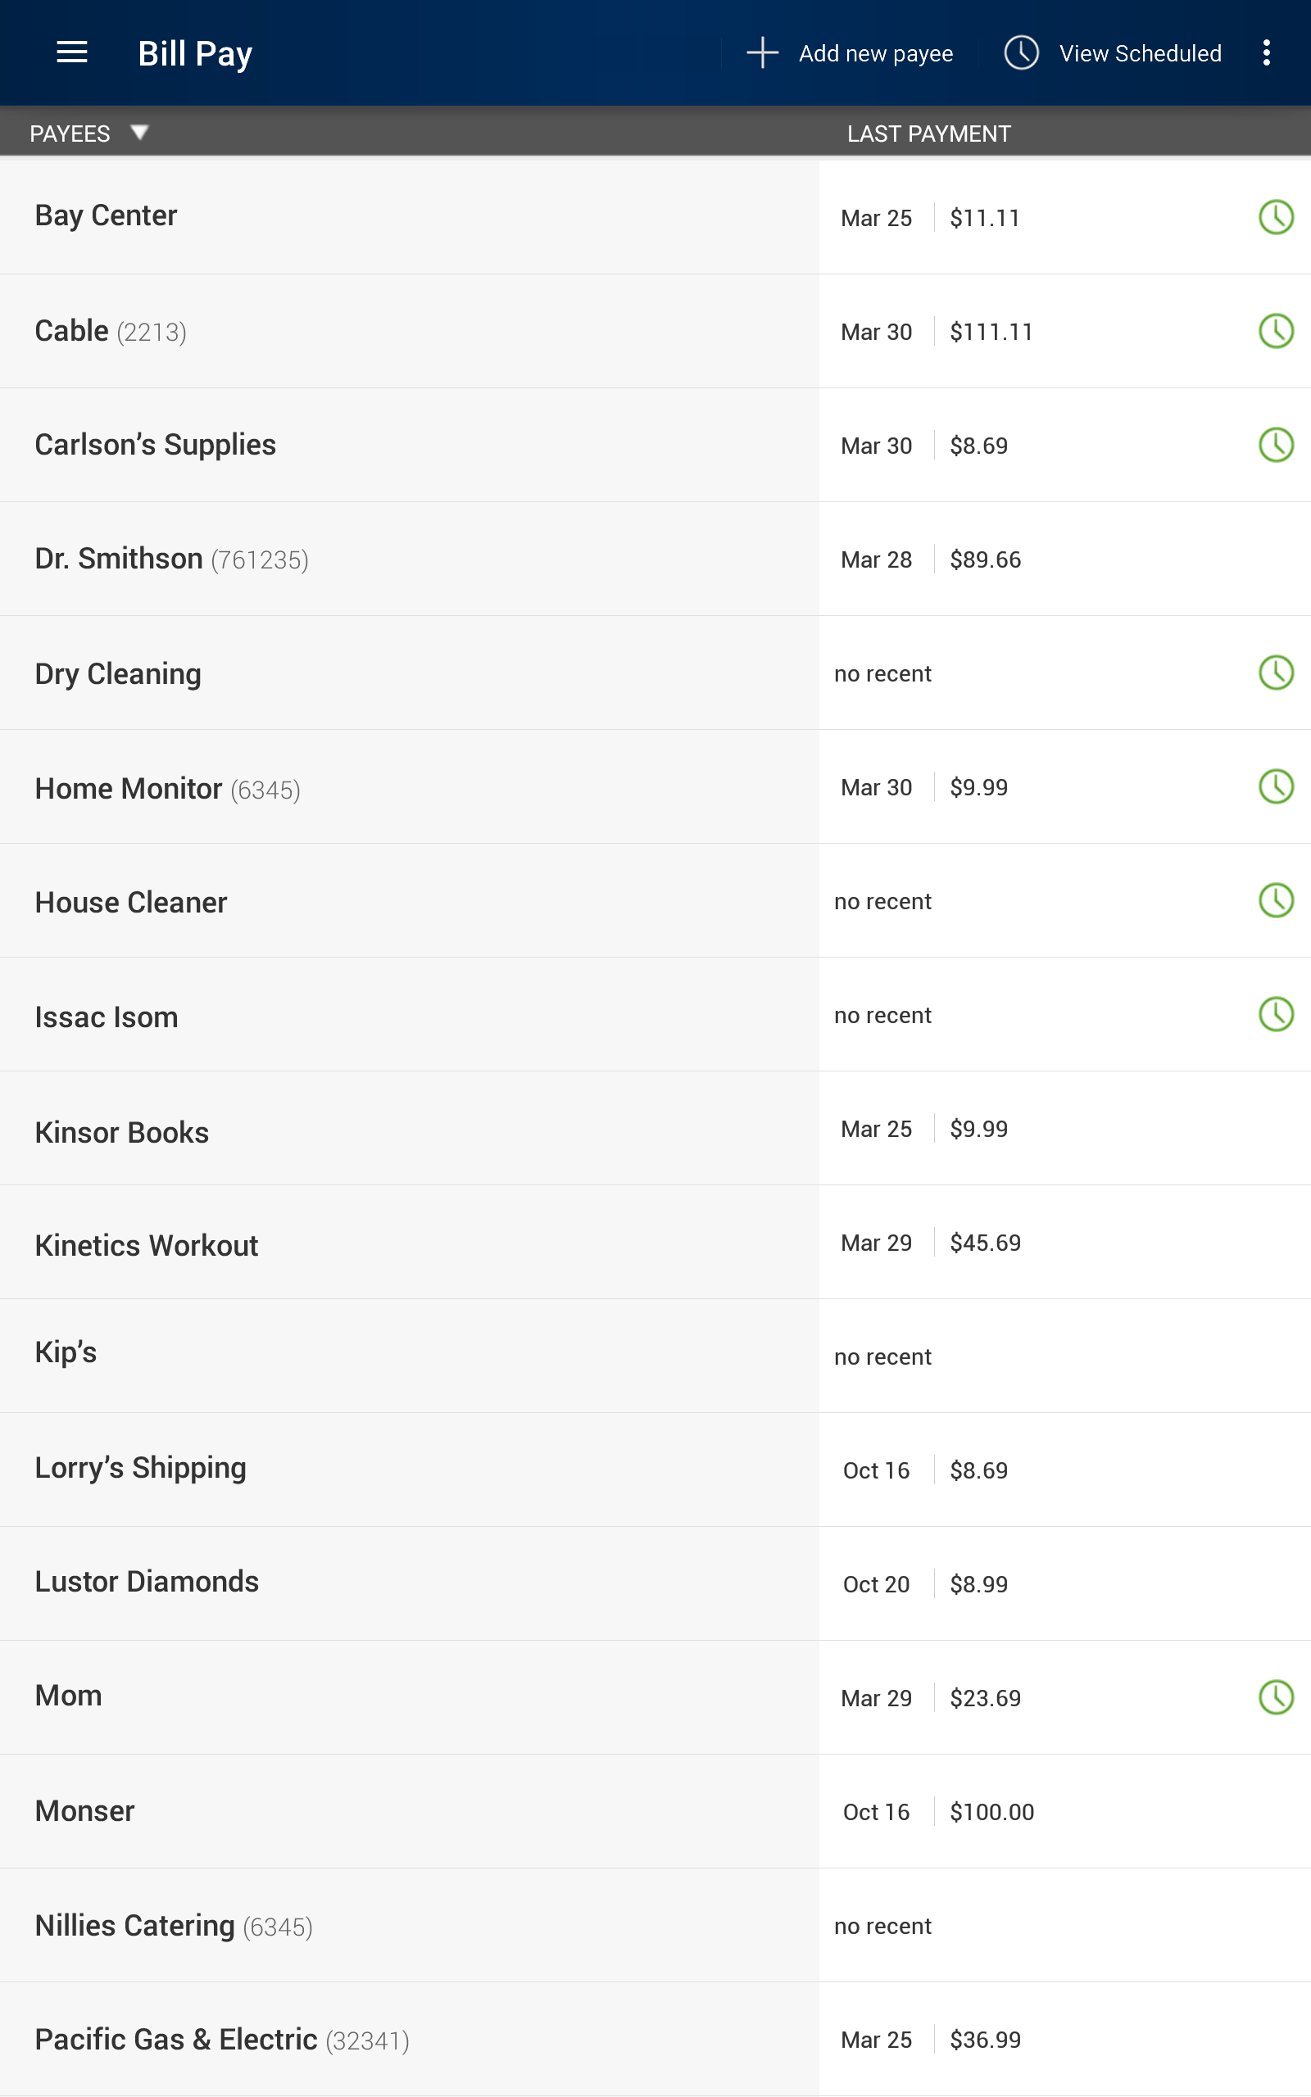Image resolution: width=1311 pixels, height=2097 pixels.
Task: Tap scheduled clock icon for Carlson's Supplies
Action: [1276, 446]
